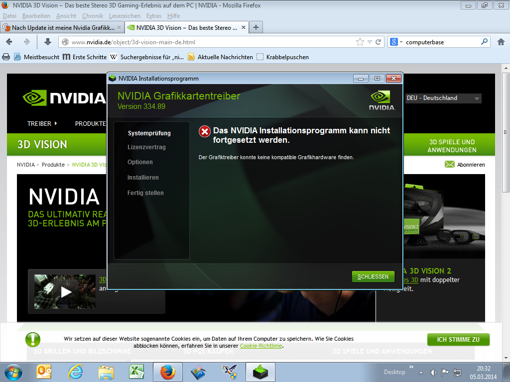The image size is (510, 382).
Task: Click in the URL address field
Action: [208, 42]
